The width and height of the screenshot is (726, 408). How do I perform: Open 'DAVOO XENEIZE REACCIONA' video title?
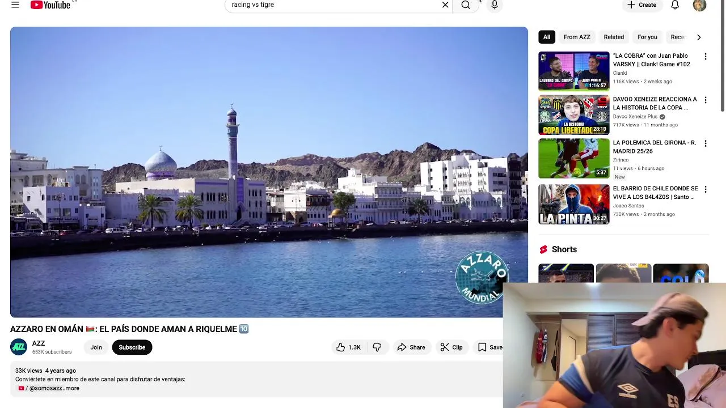click(x=655, y=103)
